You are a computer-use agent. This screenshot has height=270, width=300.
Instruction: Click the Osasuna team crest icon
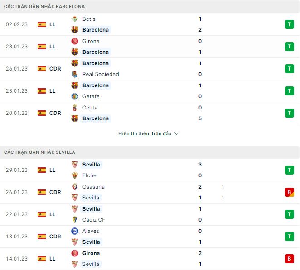coord(75,187)
